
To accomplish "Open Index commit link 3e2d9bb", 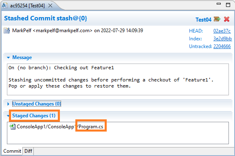I will 222,39.
